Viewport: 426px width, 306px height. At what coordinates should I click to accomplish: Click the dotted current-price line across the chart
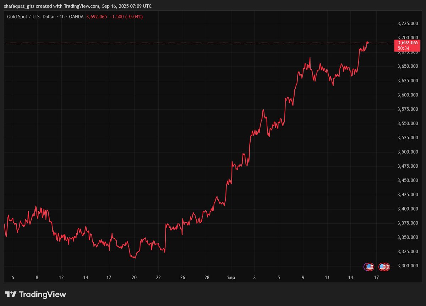[177, 43]
